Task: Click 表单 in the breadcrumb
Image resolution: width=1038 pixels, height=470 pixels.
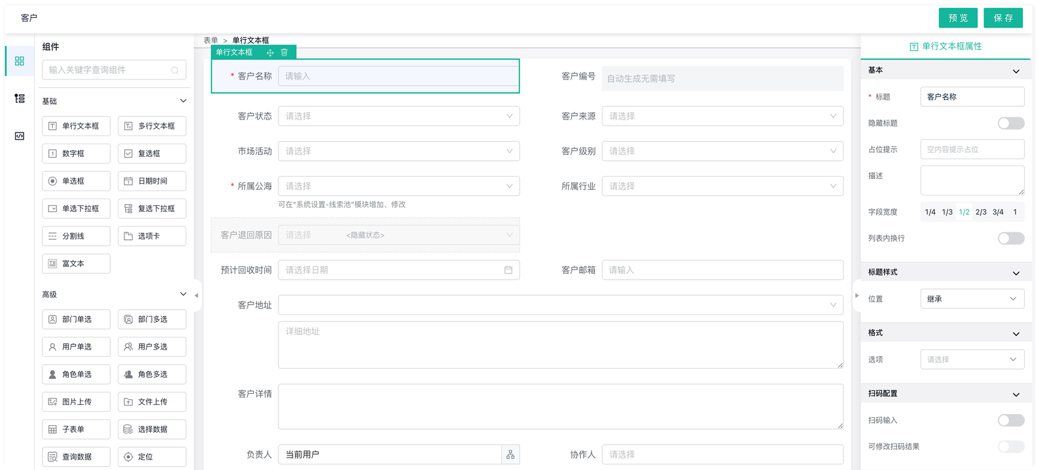Action: pos(211,40)
